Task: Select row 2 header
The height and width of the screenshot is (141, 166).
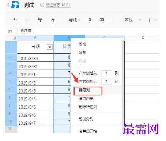Action: (x=11, y=58)
